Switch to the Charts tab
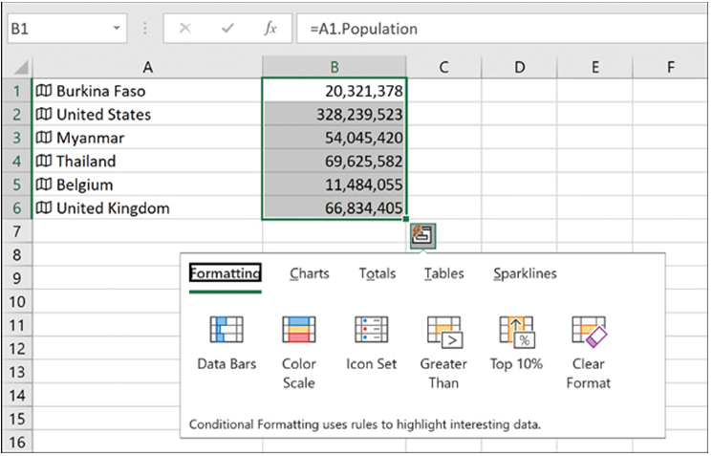 click(310, 273)
